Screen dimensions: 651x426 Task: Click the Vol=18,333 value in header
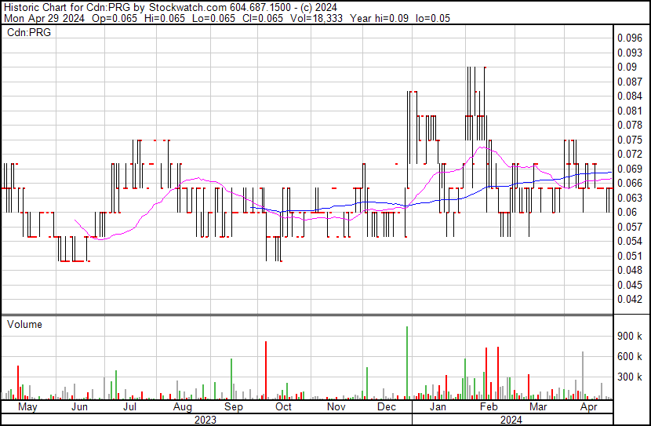click(x=316, y=18)
